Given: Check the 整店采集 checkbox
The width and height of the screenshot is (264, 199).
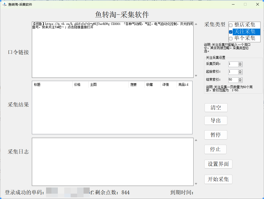Looking at the screenshot, I should tap(231, 25).
